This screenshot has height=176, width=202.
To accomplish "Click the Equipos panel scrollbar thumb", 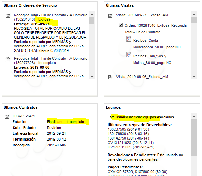I will point(194,137).
